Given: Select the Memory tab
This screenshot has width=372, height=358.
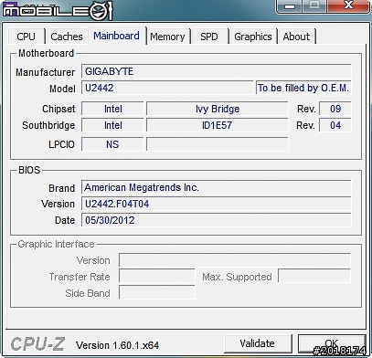Looking at the screenshot, I should click(x=167, y=37).
